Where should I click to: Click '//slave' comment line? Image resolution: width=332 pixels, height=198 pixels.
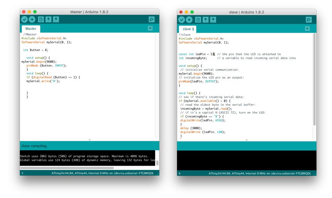pos(184,35)
